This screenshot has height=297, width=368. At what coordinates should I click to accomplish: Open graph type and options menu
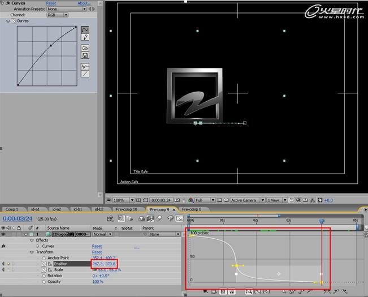coord(214,291)
